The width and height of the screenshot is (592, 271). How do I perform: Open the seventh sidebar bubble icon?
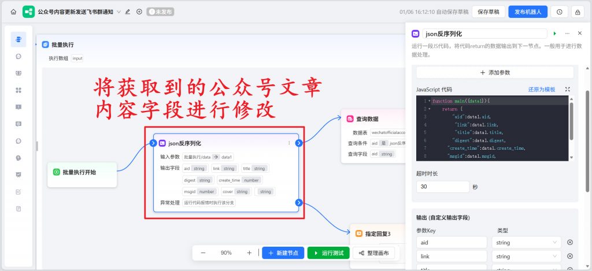click(x=18, y=141)
